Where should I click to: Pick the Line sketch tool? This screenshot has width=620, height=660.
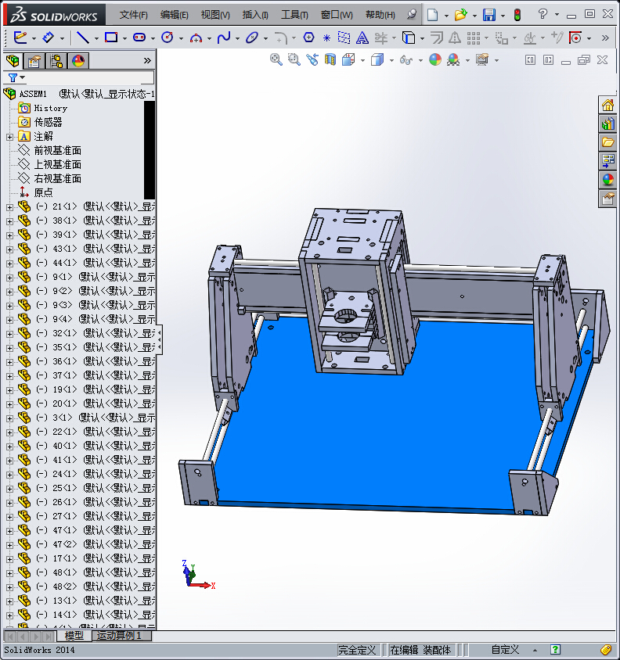click(x=83, y=38)
